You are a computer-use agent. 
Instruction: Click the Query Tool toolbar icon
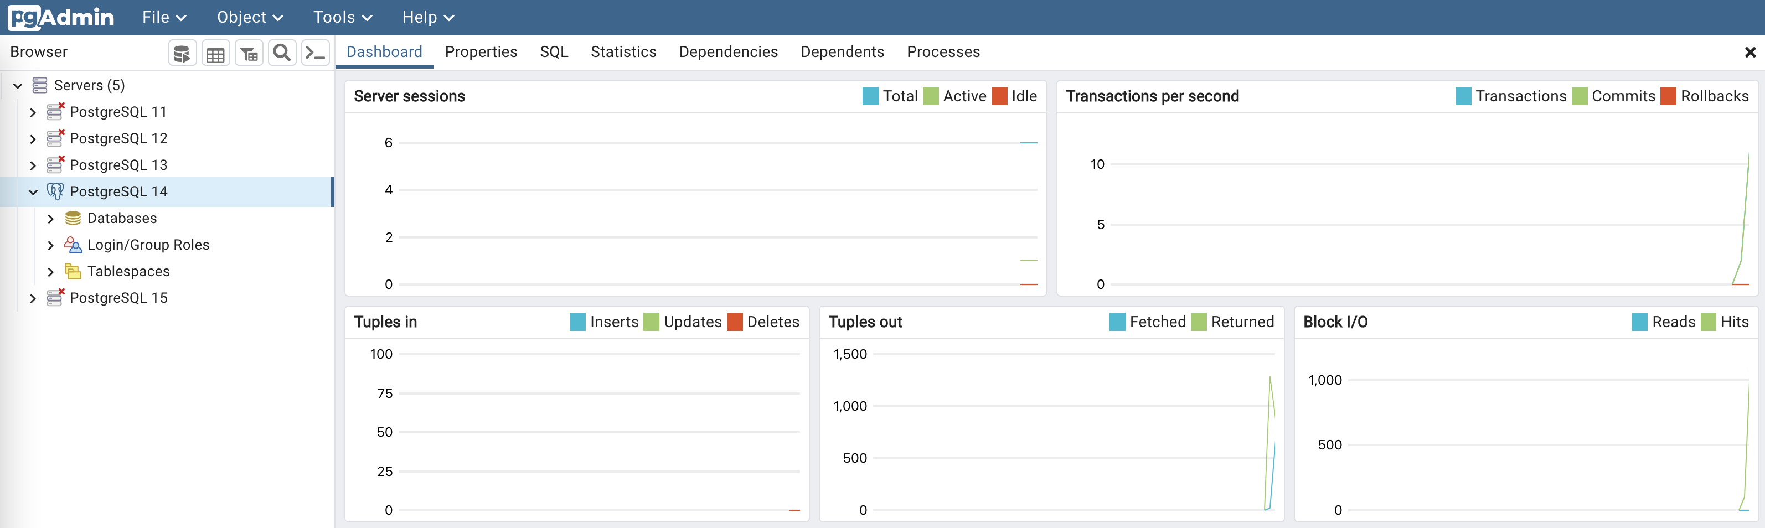(x=182, y=54)
